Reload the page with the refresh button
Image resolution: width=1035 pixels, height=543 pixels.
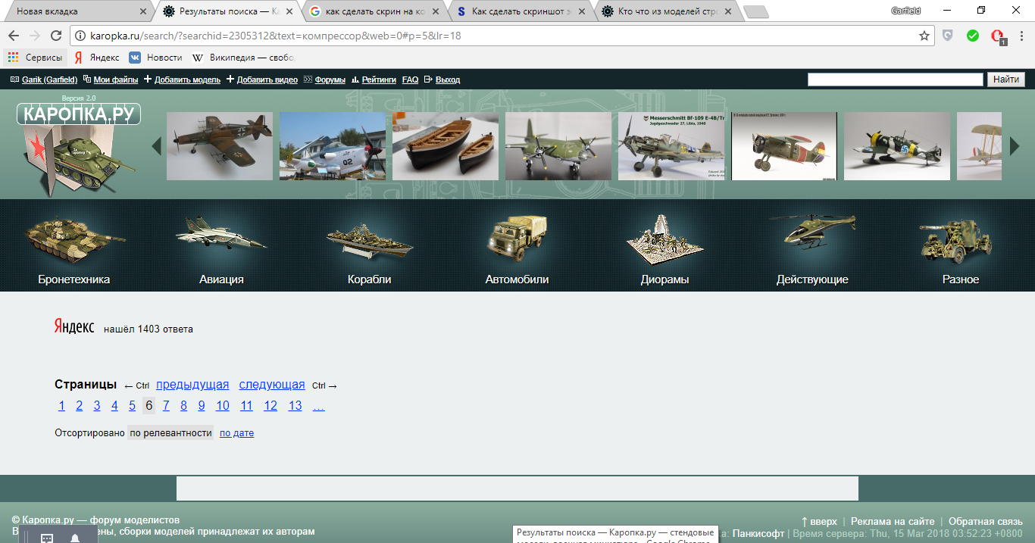tap(55, 36)
